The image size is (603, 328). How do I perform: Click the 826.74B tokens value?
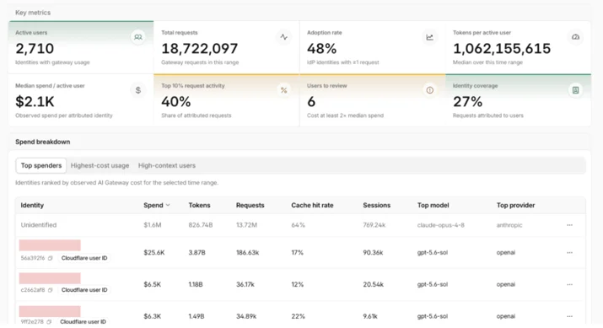point(201,225)
